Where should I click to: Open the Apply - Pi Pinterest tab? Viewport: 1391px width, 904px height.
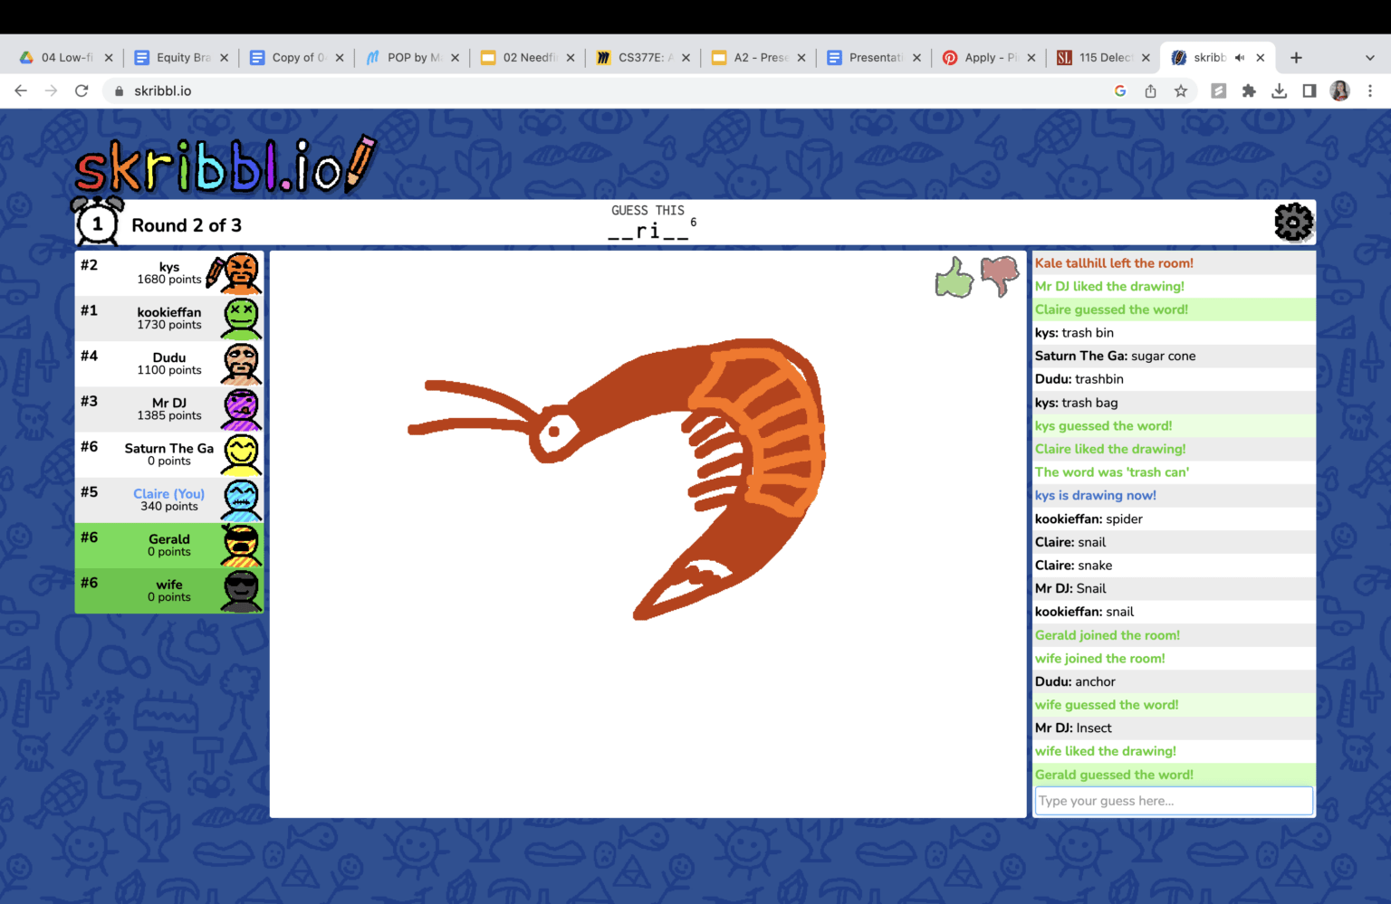pos(989,57)
